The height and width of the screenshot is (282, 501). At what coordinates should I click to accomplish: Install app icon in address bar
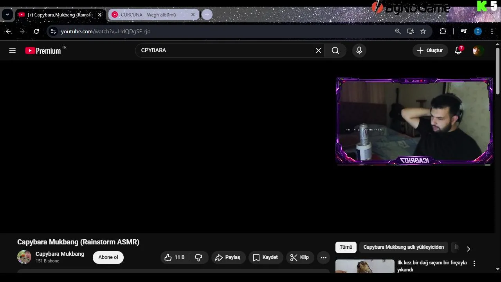411,31
